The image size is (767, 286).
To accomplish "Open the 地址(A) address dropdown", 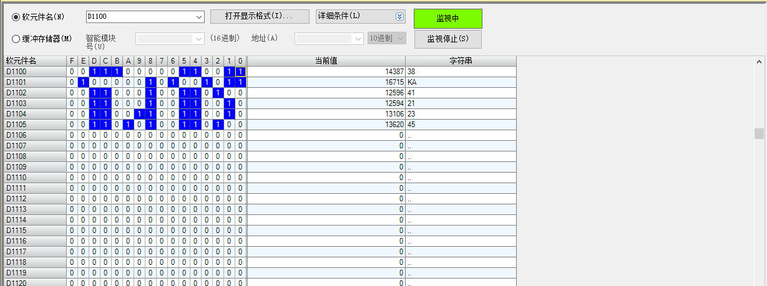I will [358, 39].
